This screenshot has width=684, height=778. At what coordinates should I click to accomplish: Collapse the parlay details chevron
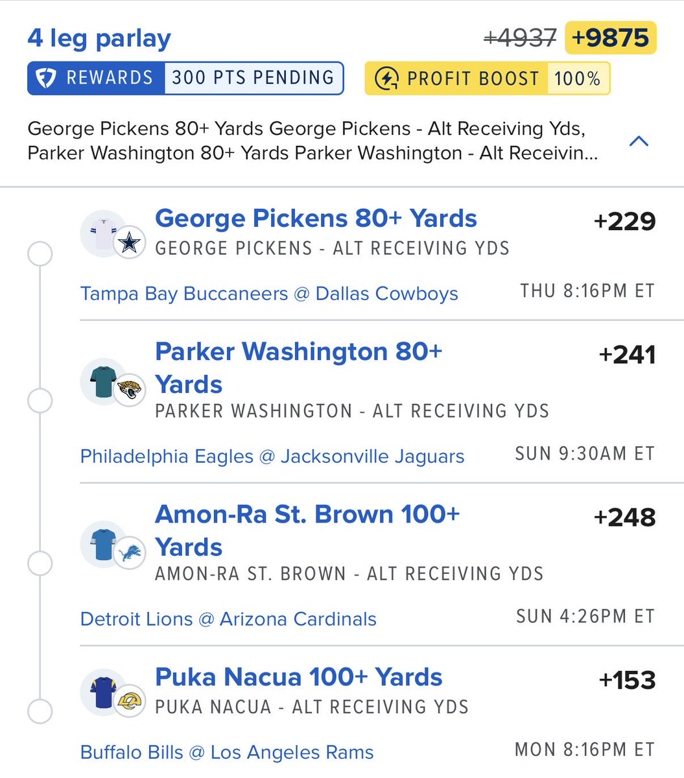[x=639, y=141]
